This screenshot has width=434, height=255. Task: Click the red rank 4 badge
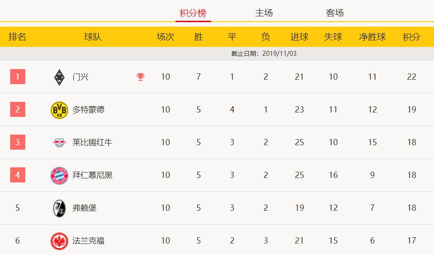(18, 175)
